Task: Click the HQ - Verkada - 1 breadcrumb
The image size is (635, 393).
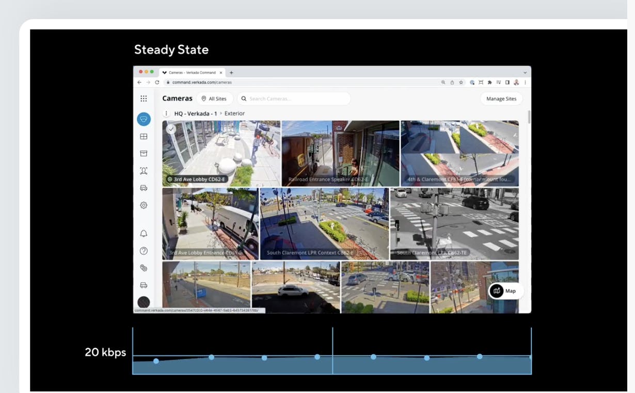Action: click(x=195, y=113)
